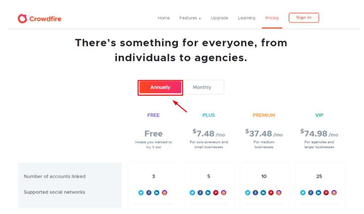
Task: Click the LinkedIn icon under the Premium plan
Action: coord(263,193)
